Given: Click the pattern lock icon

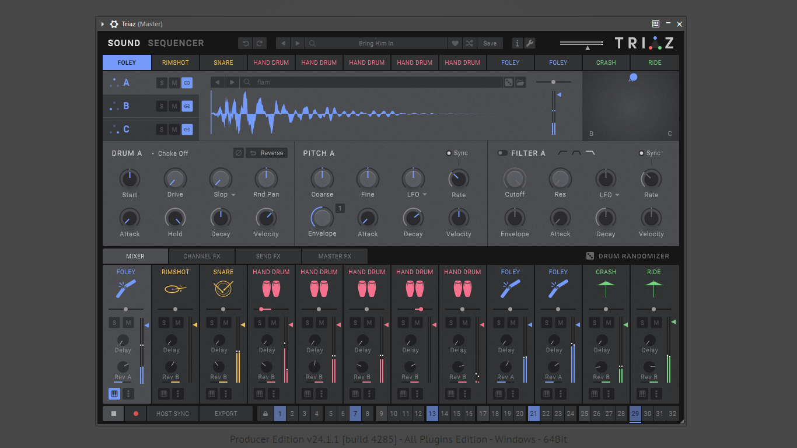Looking at the screenshot, I should (265, 414).
